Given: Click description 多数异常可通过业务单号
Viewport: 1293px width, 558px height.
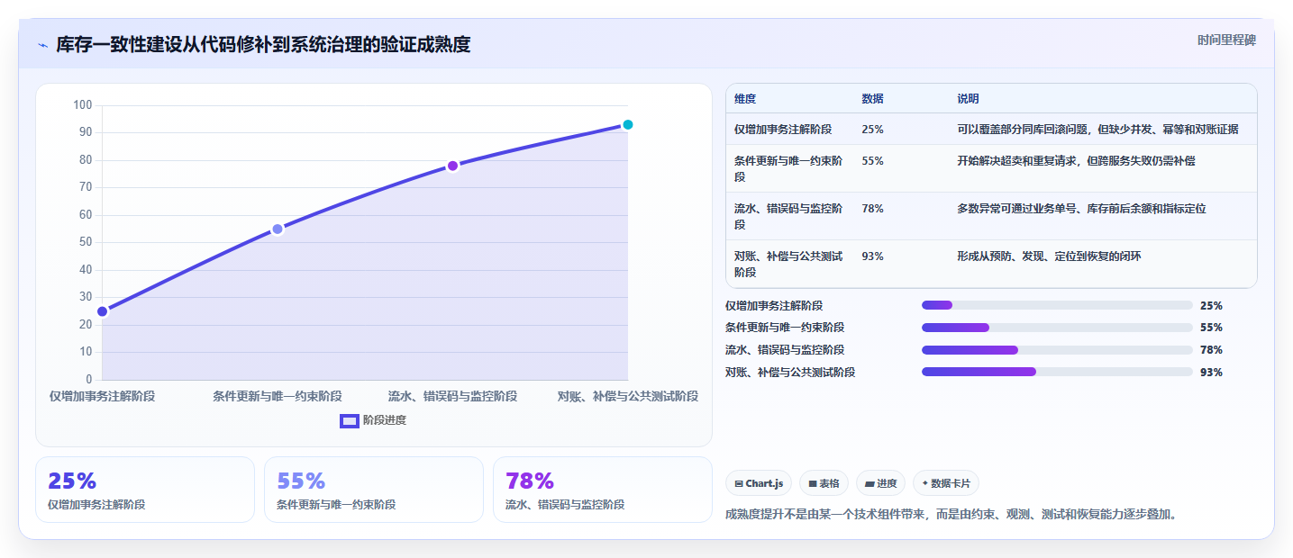Looking at the screenshot, I should [x=1081, y=209].
